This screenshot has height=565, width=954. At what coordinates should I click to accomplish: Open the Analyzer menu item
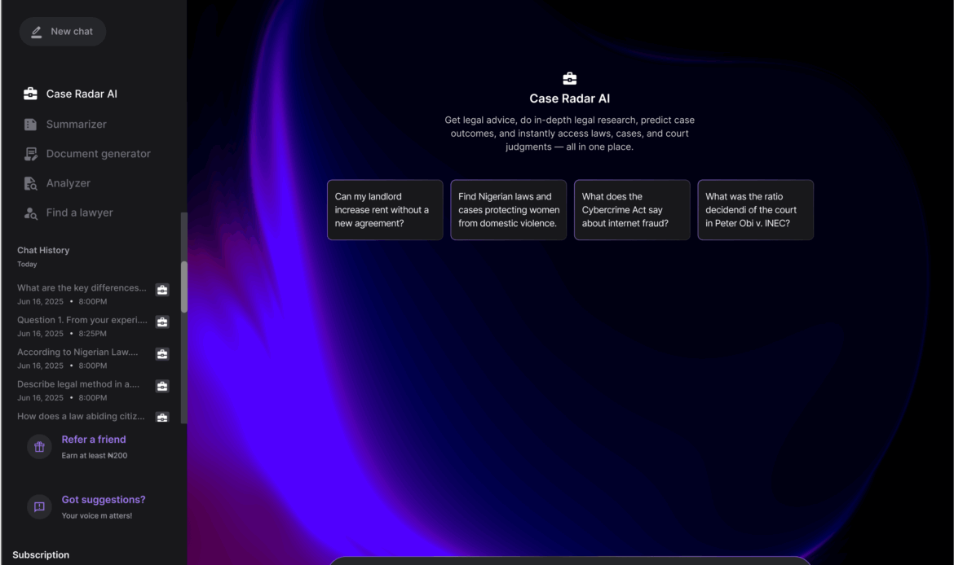click(68, 183)
